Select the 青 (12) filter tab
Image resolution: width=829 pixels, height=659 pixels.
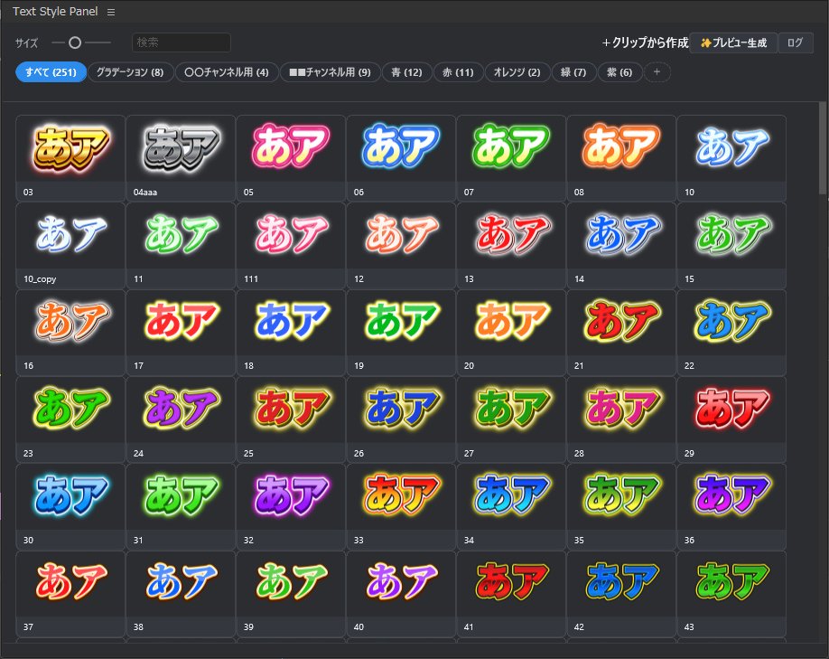tap(406, 72)
